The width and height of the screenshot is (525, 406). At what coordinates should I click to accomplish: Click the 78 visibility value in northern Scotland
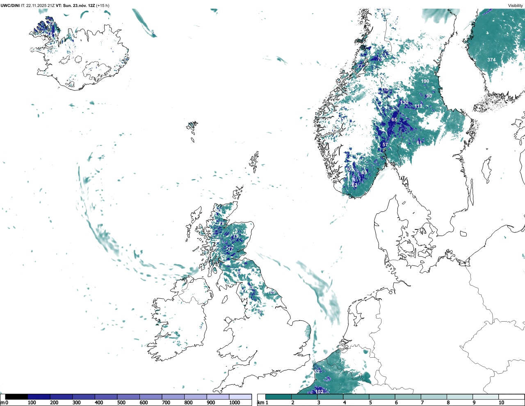coord(221,224)
